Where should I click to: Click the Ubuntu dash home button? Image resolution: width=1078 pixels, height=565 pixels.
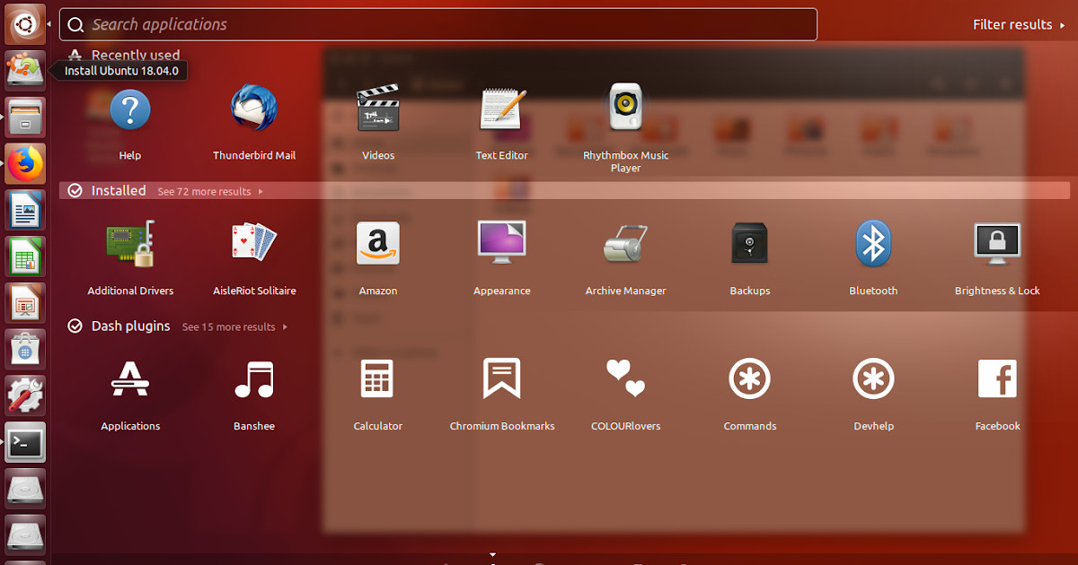point(25,24)
